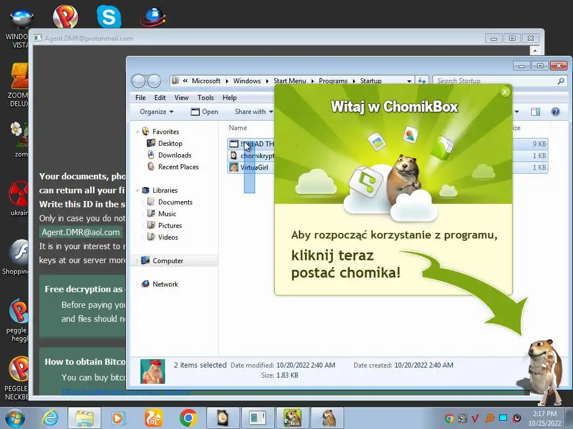Click the VirtuaGirl thumbnail in details pane
Viewport: 573px width, 429px height.
click(x=153, y=371)
